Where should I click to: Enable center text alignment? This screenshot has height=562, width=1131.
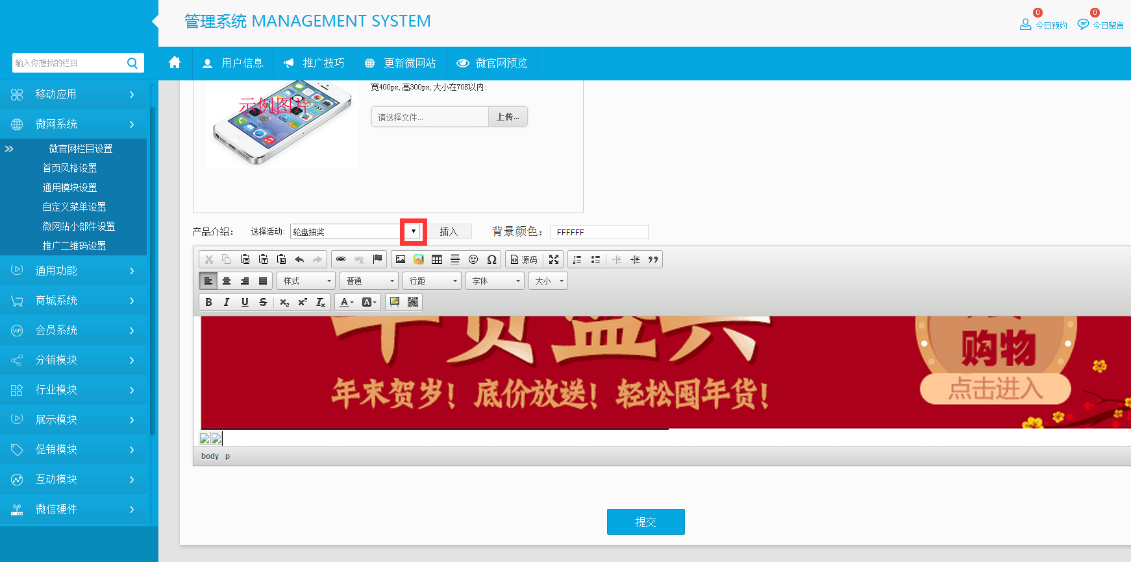point(227,281)
